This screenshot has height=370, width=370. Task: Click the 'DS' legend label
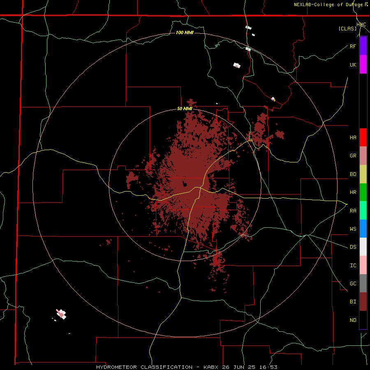353,247
